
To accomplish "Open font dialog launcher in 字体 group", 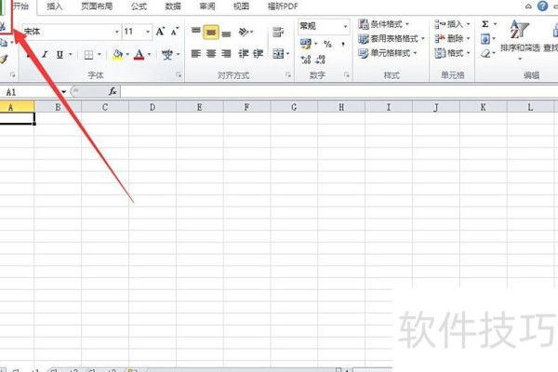I will [x=179, y=74].
